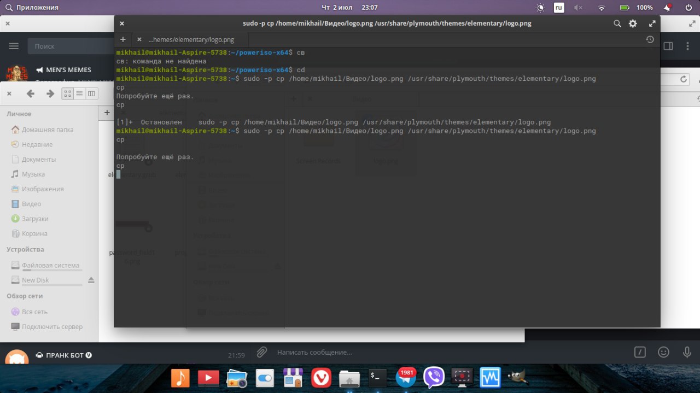Open the terminal settings gear menu
Viewport: 700px width, 393px height.
pos(633,24)
